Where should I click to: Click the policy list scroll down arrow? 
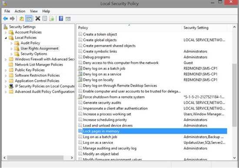pos(234,158)
